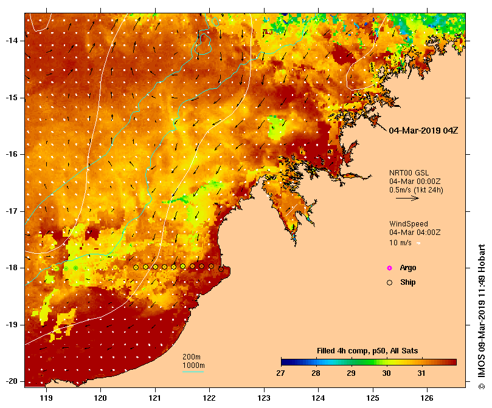The height and width of the screenshot is (408, 492).
Task: Click longitude axis label '125'
Action: [x=373, y=398]
